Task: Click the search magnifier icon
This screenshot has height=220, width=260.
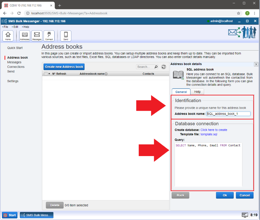Action: [156, 67]
